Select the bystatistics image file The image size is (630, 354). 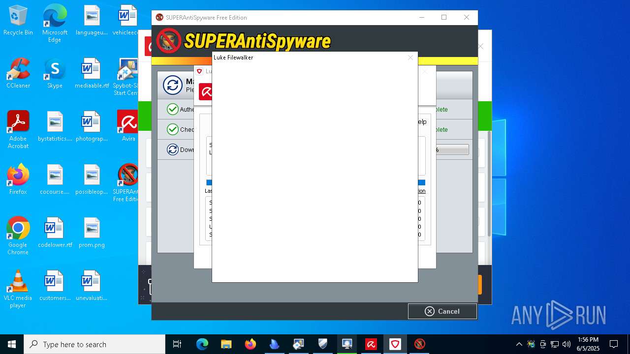tap(55, 127)
